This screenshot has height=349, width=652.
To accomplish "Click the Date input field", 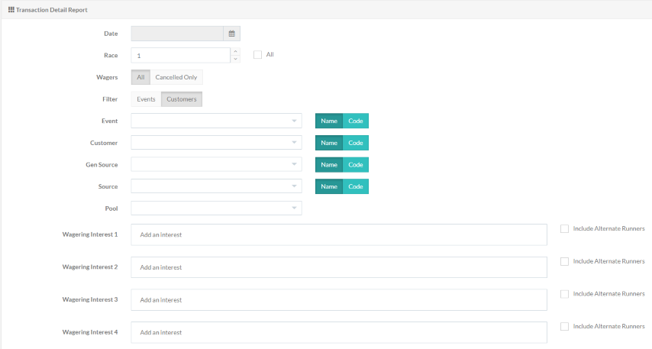I will (x=177, y=34).
